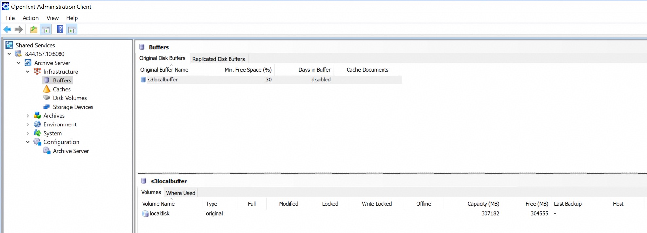Click the 307182 capacity value
The image size is (647, 233).
(490, 214)
